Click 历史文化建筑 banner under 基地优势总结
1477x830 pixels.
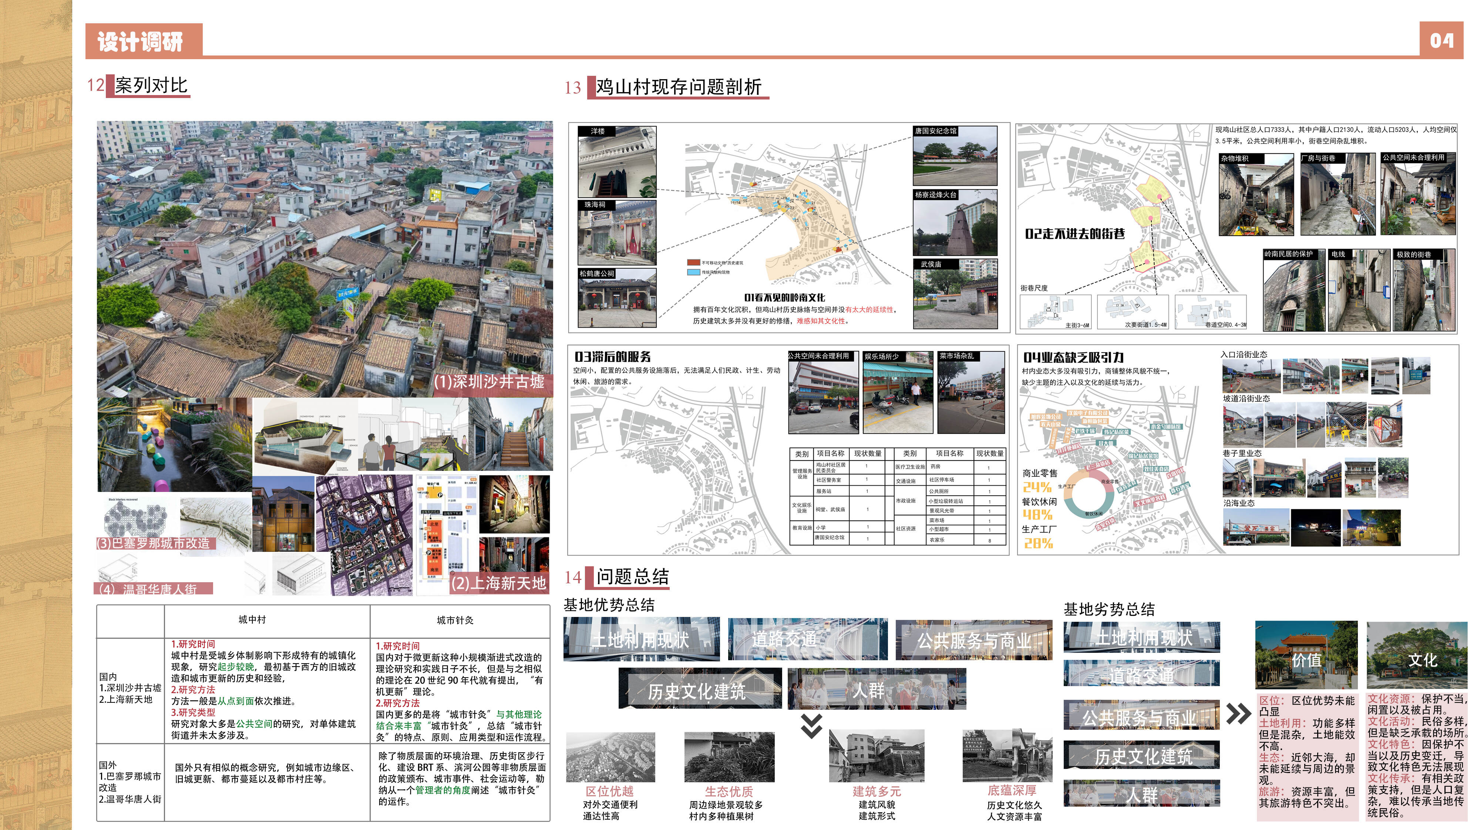click(700, 689)
